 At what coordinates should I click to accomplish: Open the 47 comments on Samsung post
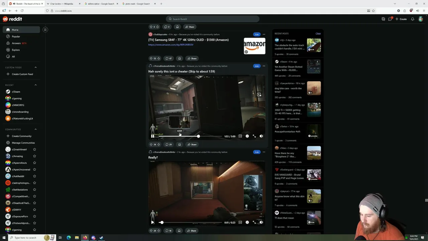click(x=169, y=59)
